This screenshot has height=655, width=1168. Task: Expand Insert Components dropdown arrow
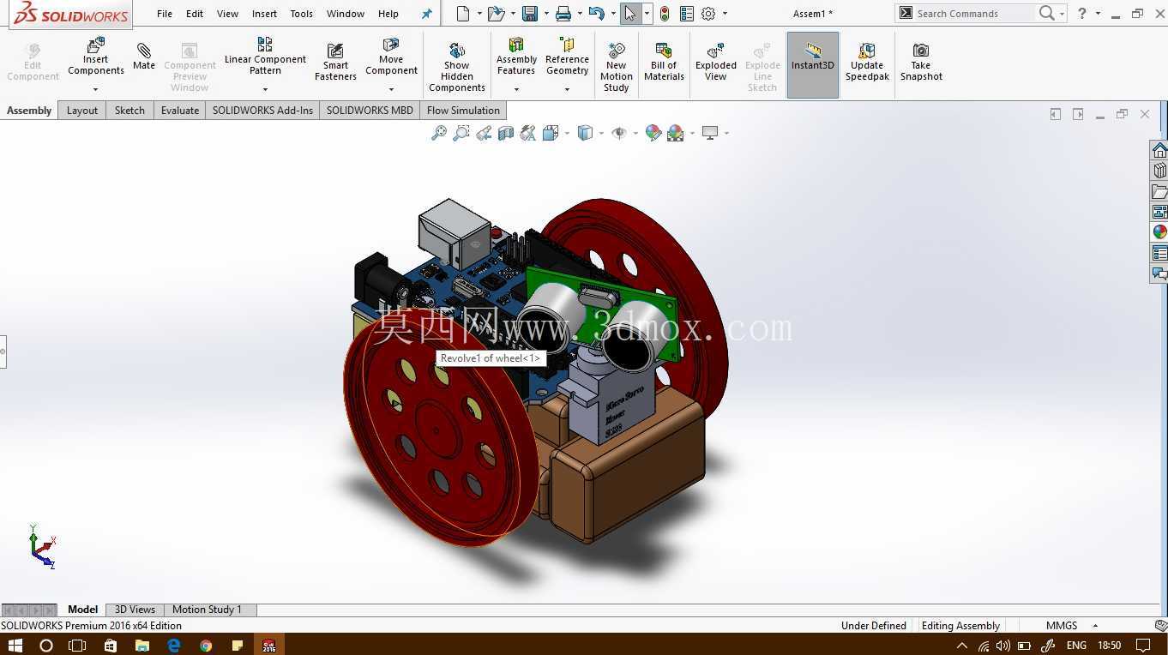(x=96, y=89)
